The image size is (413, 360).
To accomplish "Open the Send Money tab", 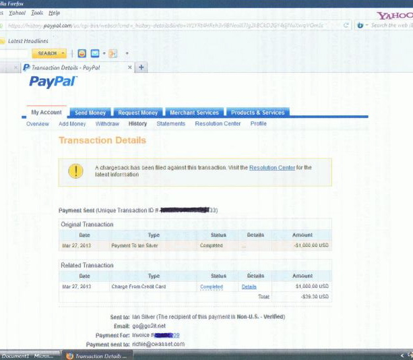I will coord(90,113).
